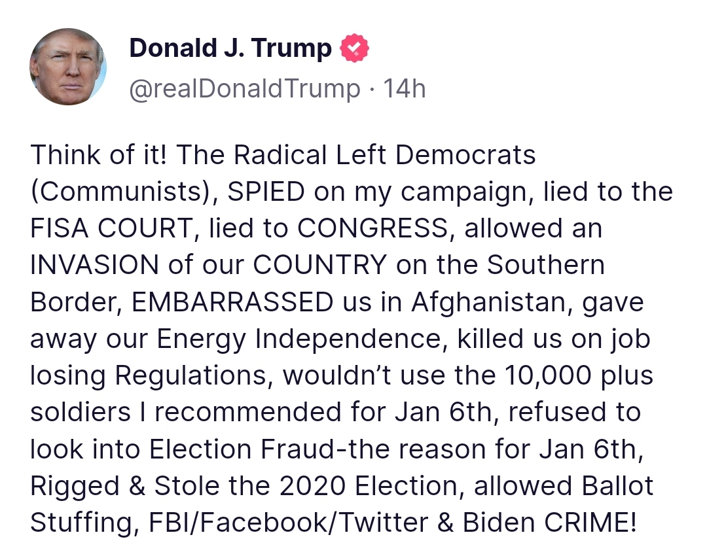Image resolution: width=707 pixels, height=554 pixels.
Task: Click the word "EMBARRASSED" in the post
Action: 232,303
